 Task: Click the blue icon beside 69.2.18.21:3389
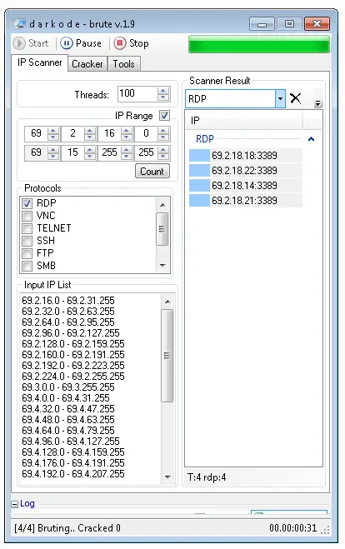[x=199, y=201]
